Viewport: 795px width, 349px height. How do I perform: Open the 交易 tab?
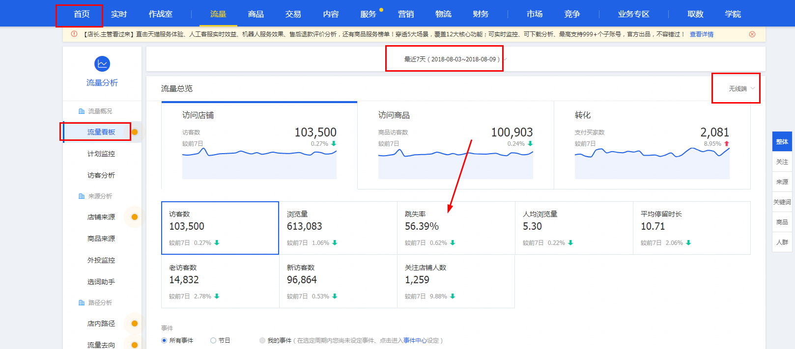click(x=293, y=14)
